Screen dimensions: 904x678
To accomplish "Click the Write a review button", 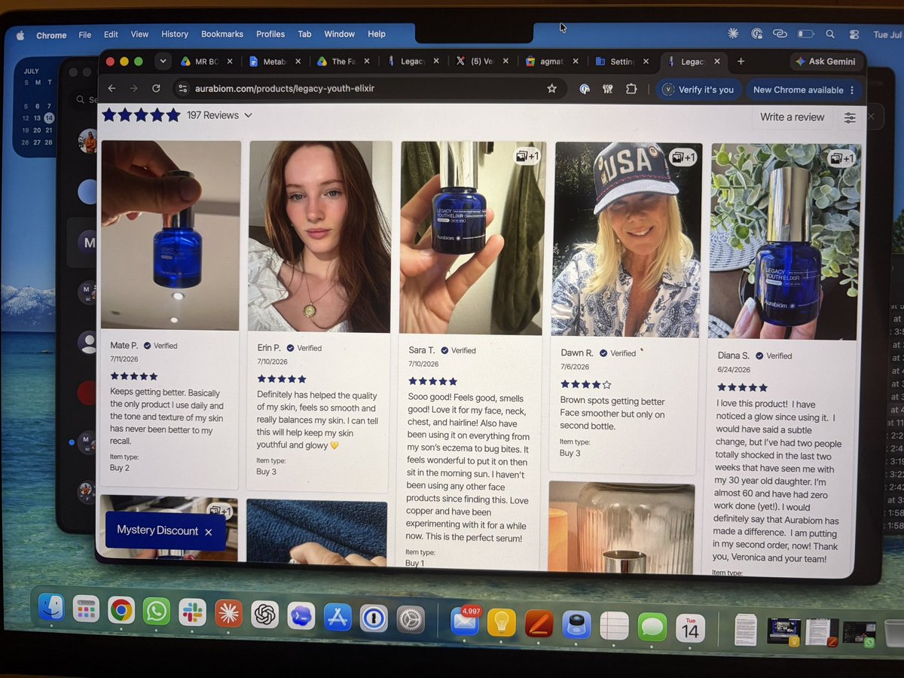I will pyautogui.click(x=792, y=117).
